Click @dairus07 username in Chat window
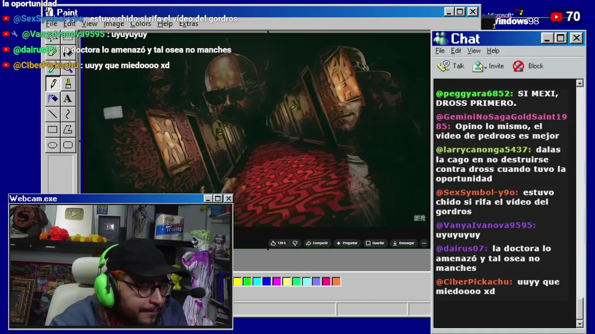Screen dimensions: 595x334 (461, 249)
